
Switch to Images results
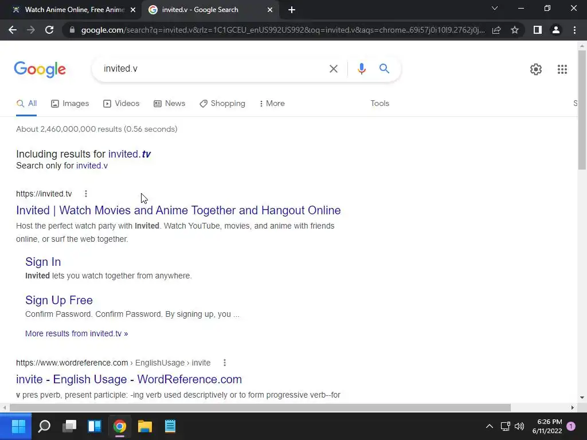click(x=70, y=104)
